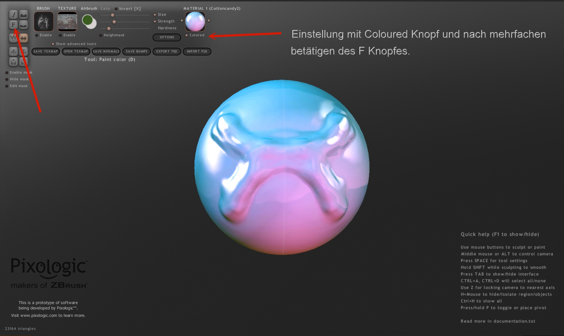
Task: Click the EXPORT PSD button
Action: pos(167,51)
